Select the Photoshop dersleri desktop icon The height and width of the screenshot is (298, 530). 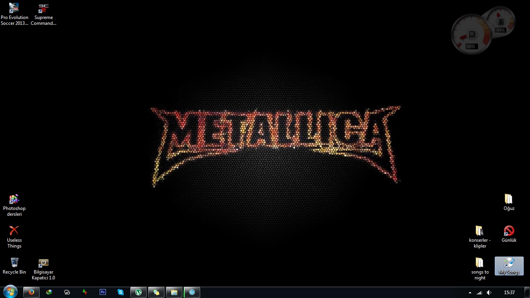pyautogui.click(x=14, y=205)
